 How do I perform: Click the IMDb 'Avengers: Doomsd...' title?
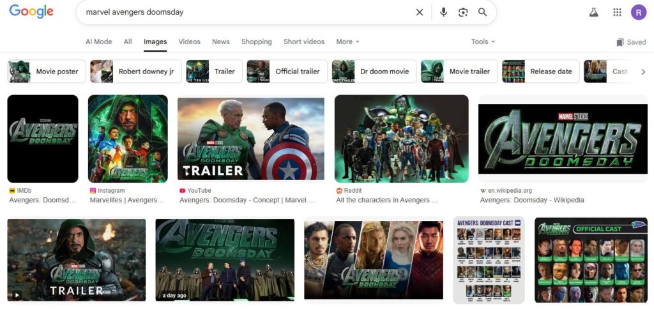[43, 200]
